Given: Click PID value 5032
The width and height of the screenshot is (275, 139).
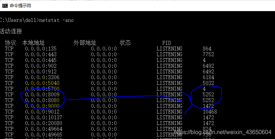Looking at the screenshot, I should click(x=208, y=83).
